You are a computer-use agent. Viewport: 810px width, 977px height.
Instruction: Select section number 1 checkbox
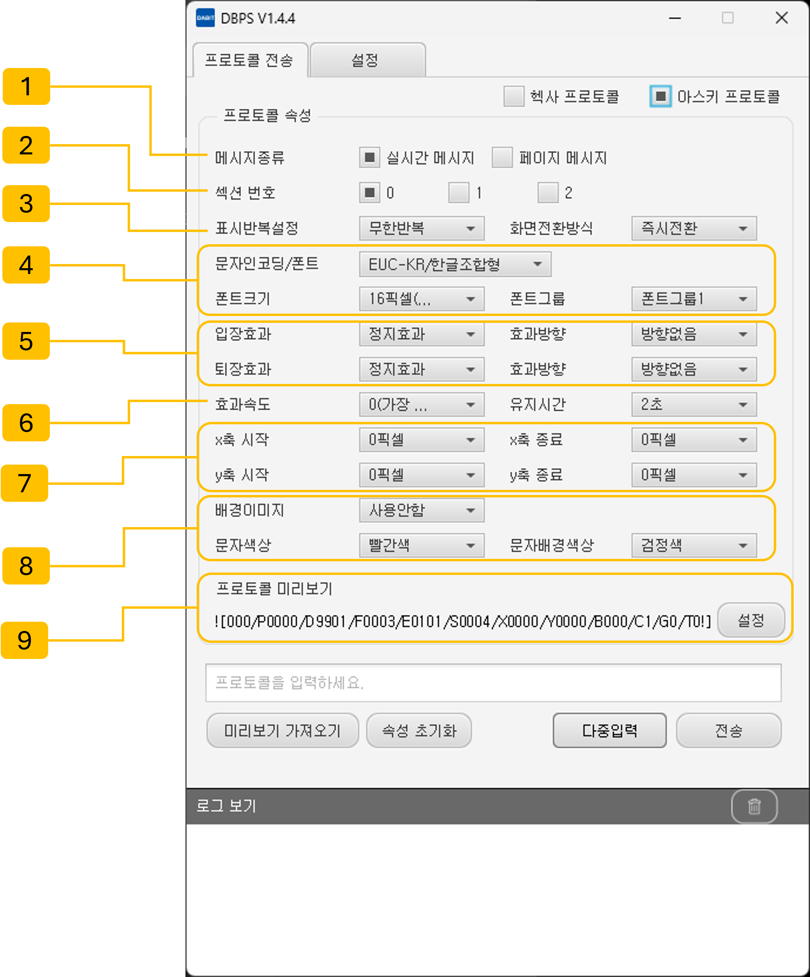click(x=459, y=193)
